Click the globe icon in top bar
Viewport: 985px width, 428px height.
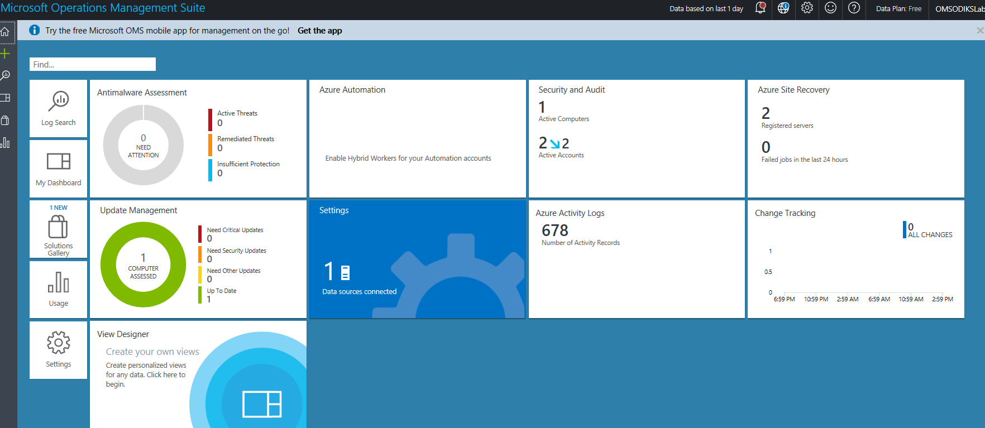pos(783,8)
